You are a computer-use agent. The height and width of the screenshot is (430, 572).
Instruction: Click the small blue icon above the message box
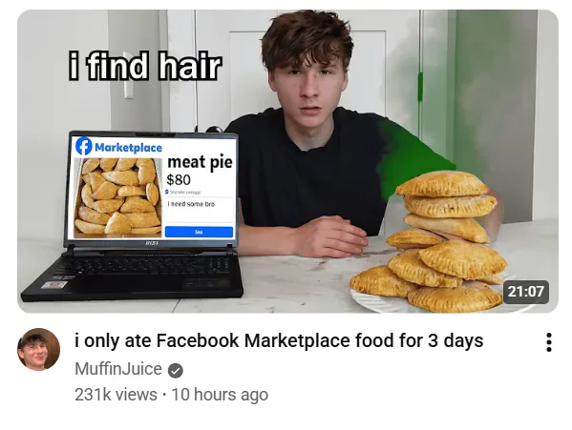click(167, 192)
